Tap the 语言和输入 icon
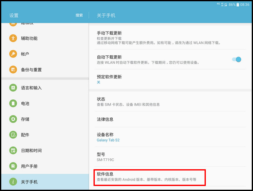The width and height of the screenshot is (253, 191). tap(13, 88)
